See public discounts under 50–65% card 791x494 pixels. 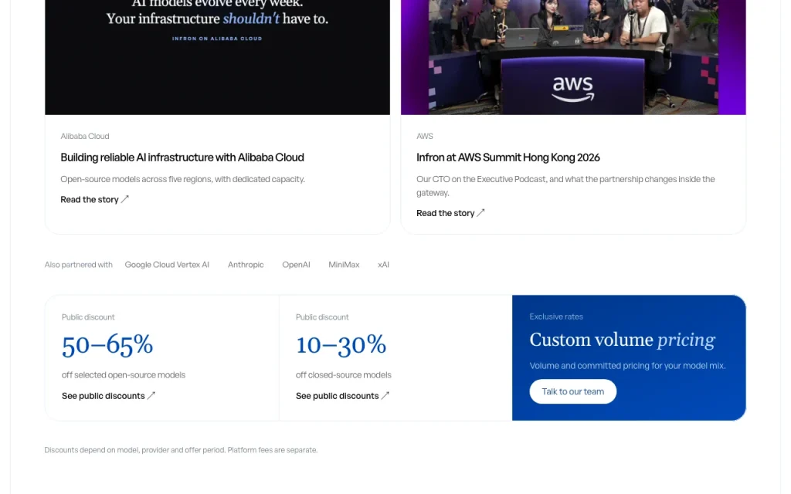click(108, 396)
